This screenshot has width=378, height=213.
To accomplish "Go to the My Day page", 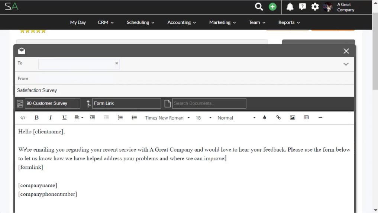I will [78, 22].
